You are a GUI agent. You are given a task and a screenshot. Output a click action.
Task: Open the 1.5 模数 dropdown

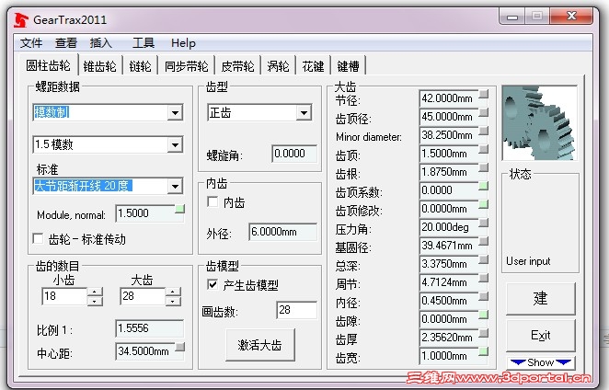[x=175, y=145]
